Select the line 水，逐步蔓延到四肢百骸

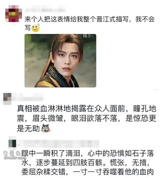pyautogui.click(x=85, y=163)
